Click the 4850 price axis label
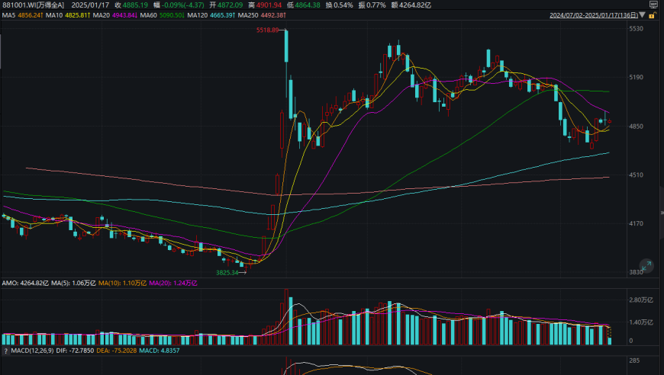 pyautogui.click(x=636, y=127)
